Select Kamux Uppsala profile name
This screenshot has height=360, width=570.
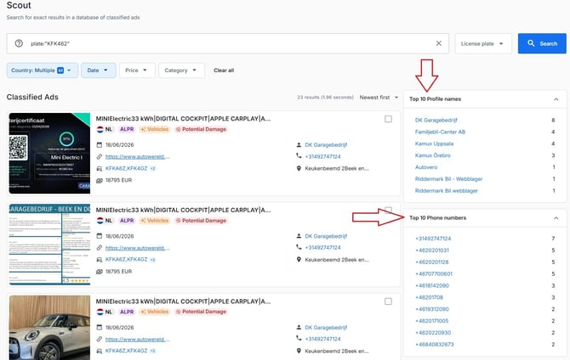tap(435, 143)
